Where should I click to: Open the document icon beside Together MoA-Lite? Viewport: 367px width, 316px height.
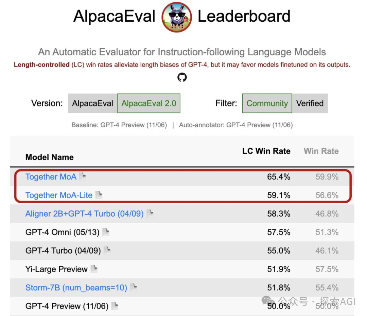coord(99,195)
